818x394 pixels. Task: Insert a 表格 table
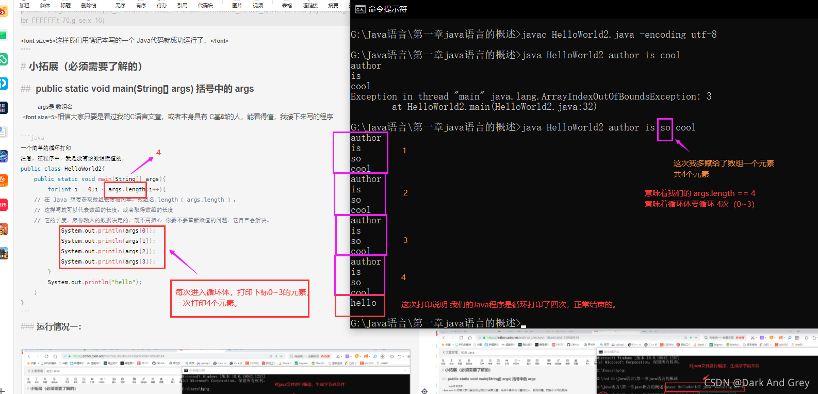(287, 5)
